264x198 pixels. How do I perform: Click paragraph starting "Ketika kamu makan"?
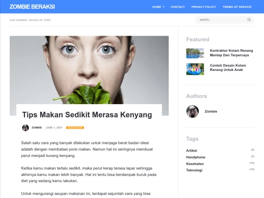coord(88,175)
